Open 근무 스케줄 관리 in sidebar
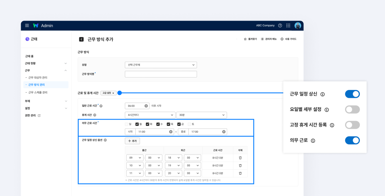Screen dimensions: 385x196 pyautogui.click(x=38, y=93)
